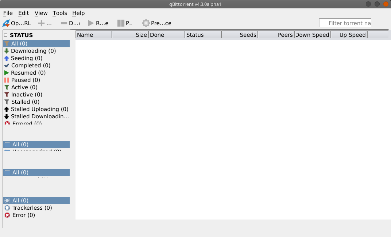Viewport: 391px width, 237px height.
Task: Open Preferences via the gear icon
Action: coord(146,23)
